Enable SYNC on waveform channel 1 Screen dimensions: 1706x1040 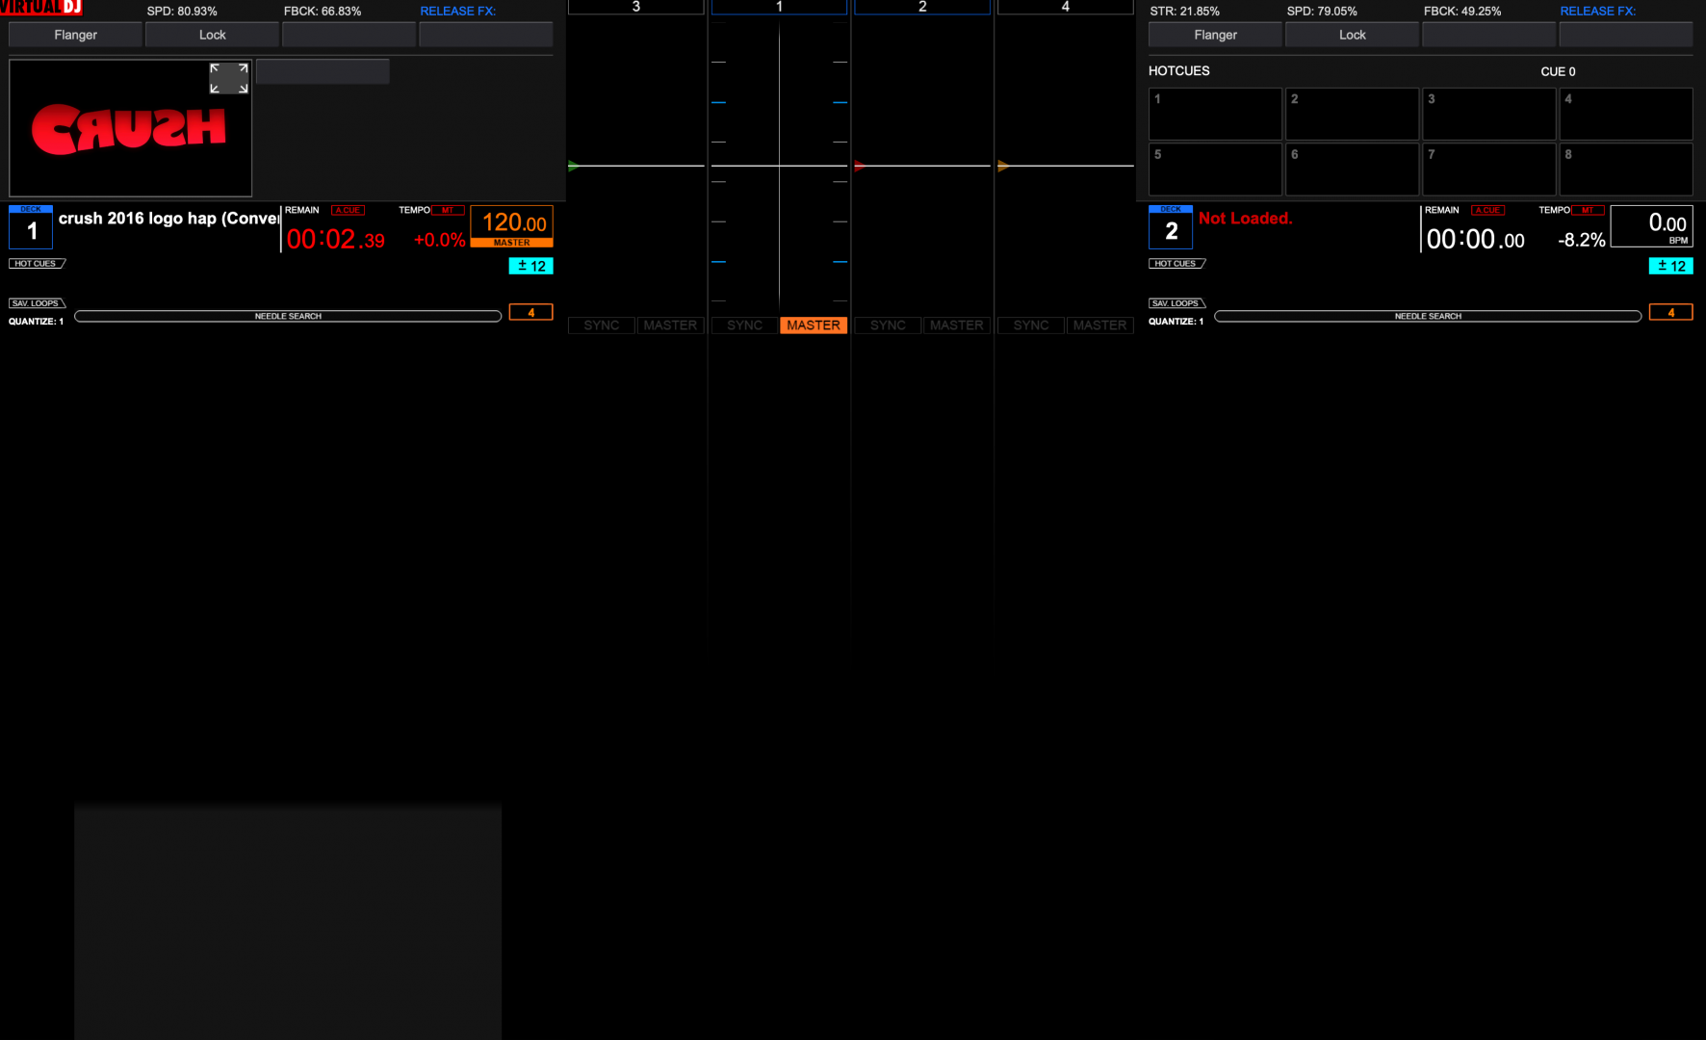pos(743,325)
